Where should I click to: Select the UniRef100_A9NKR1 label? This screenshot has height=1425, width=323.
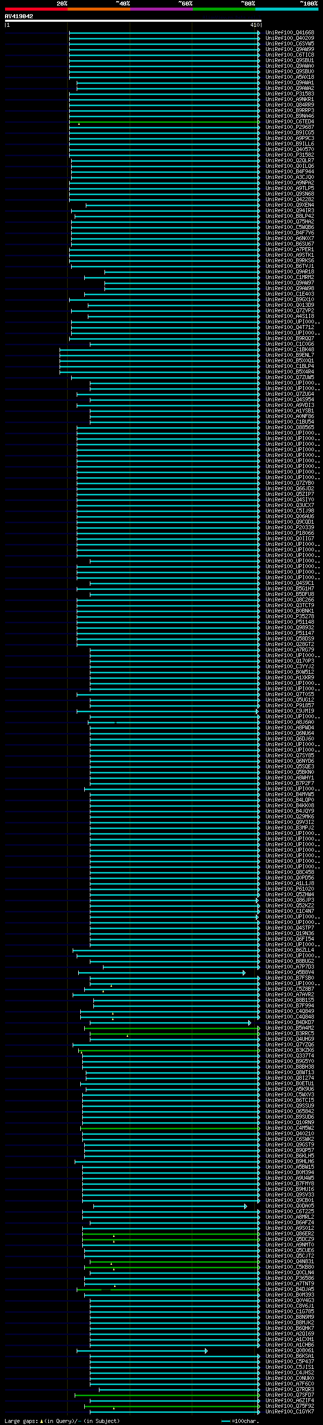290,100
